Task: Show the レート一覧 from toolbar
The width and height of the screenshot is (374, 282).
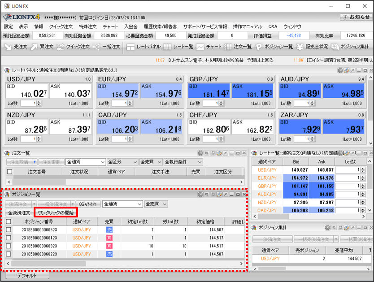Action: pyautogui.click(x=178, y=47)
